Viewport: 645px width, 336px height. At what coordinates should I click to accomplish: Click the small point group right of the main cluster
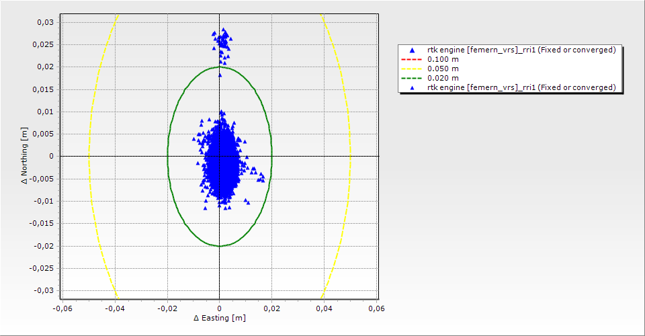(259, 177)
